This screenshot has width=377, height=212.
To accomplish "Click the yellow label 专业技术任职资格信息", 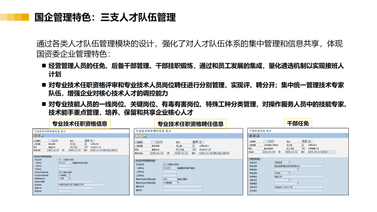I will point(80,124).
